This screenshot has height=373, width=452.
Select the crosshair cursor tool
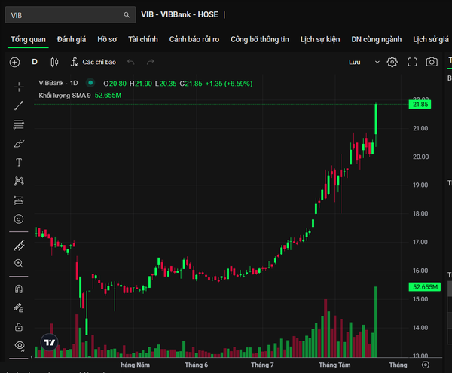pyautogui.click(x=19, y=87)
